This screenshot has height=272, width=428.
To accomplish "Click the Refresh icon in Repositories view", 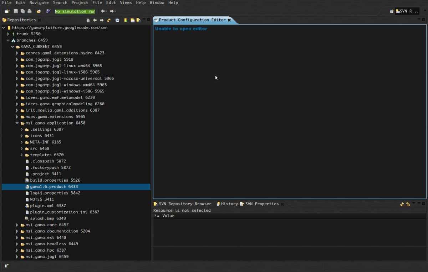I will [108, 20].
